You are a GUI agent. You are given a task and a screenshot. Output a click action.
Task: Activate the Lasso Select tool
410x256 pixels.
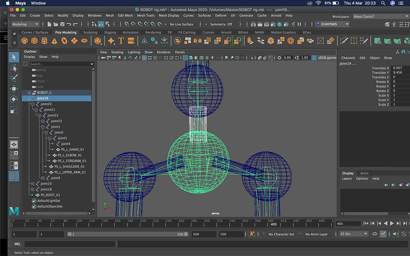(14, 68)
